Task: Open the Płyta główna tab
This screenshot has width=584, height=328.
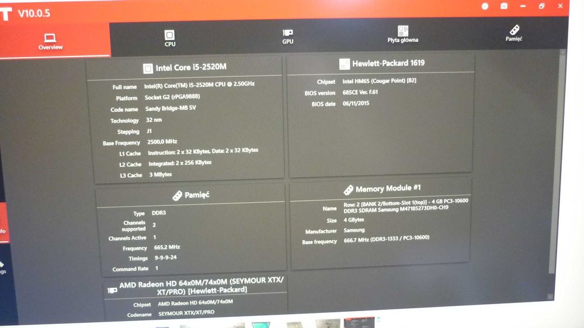Action: click(x=402, y=34)
